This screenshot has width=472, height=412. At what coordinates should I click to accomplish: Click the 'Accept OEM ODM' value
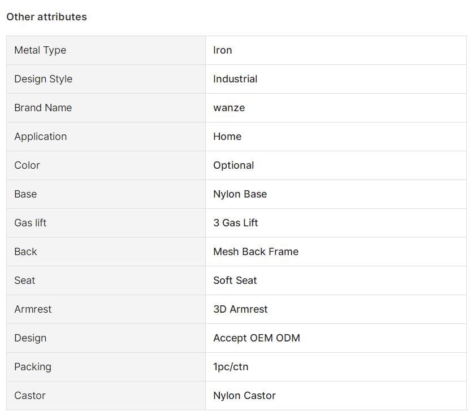pos(257,338)
